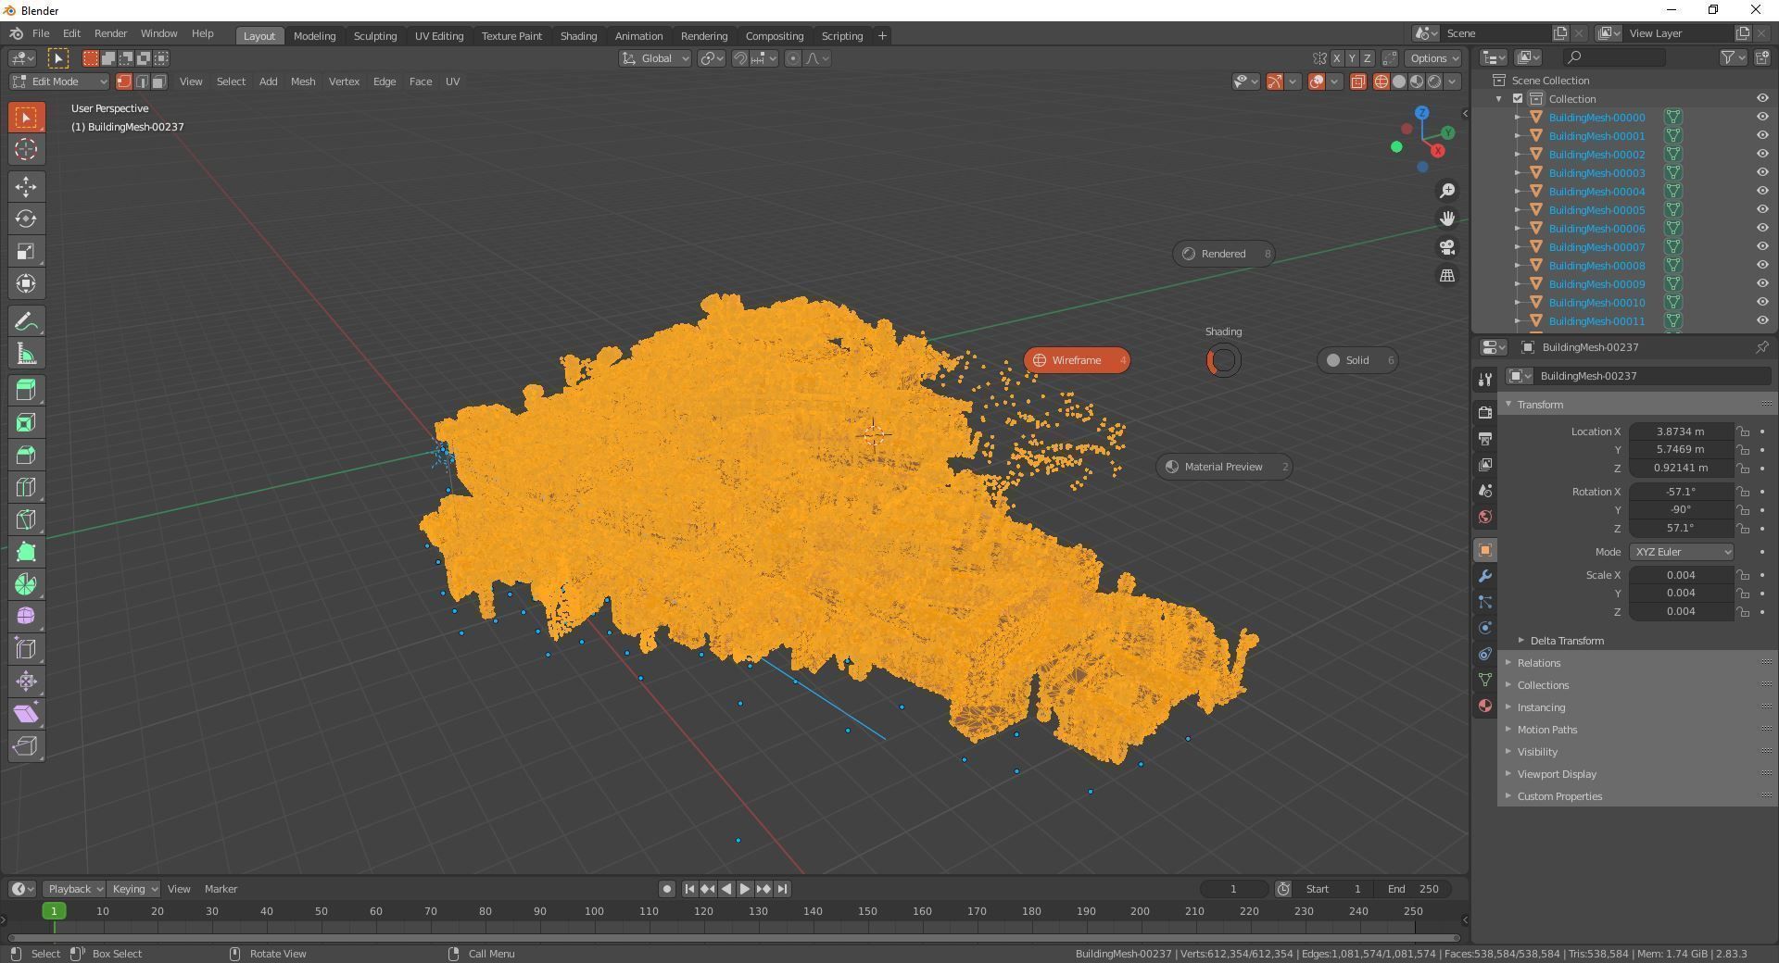
Task: Play the animation forward
Action: coord(745,889)
